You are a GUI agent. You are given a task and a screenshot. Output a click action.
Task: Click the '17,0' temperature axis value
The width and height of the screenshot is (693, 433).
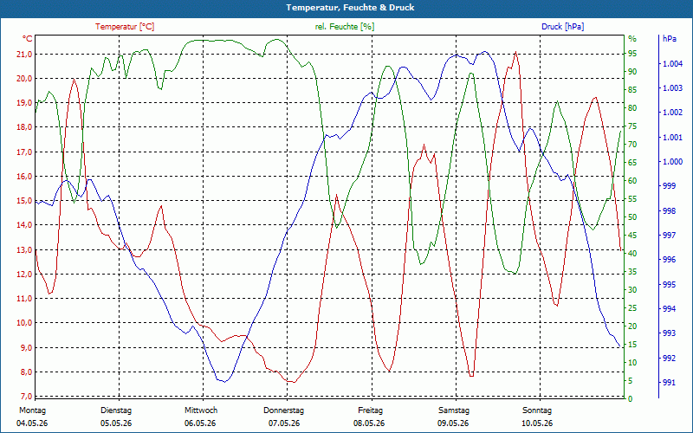pyautogui.click(x=24, y=152)
